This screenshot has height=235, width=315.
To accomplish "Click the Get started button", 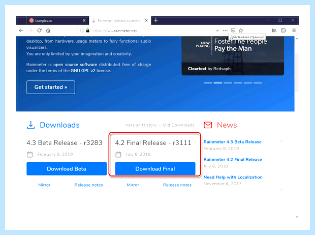I will tap(51, 87).
